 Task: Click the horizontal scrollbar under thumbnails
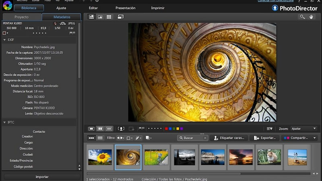tap(164, 174)
